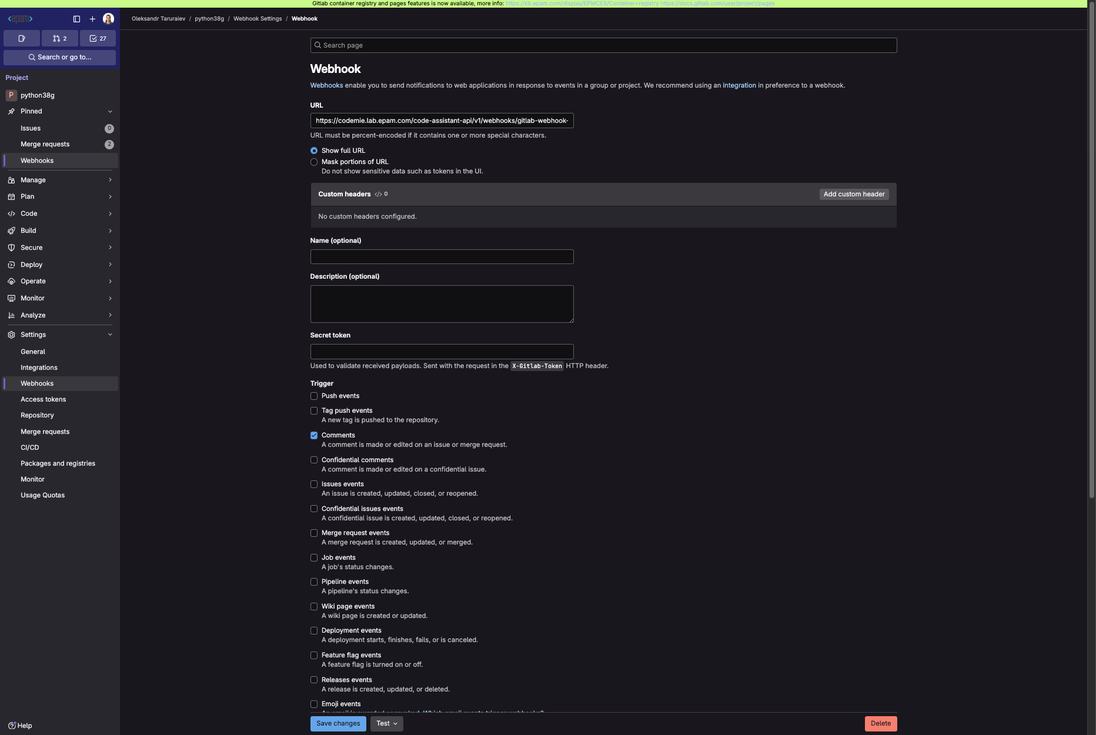The height and width of the screenshot is (735, 1096).
Task: Expand the Deploy section
Action: click(x=31, y=265)
